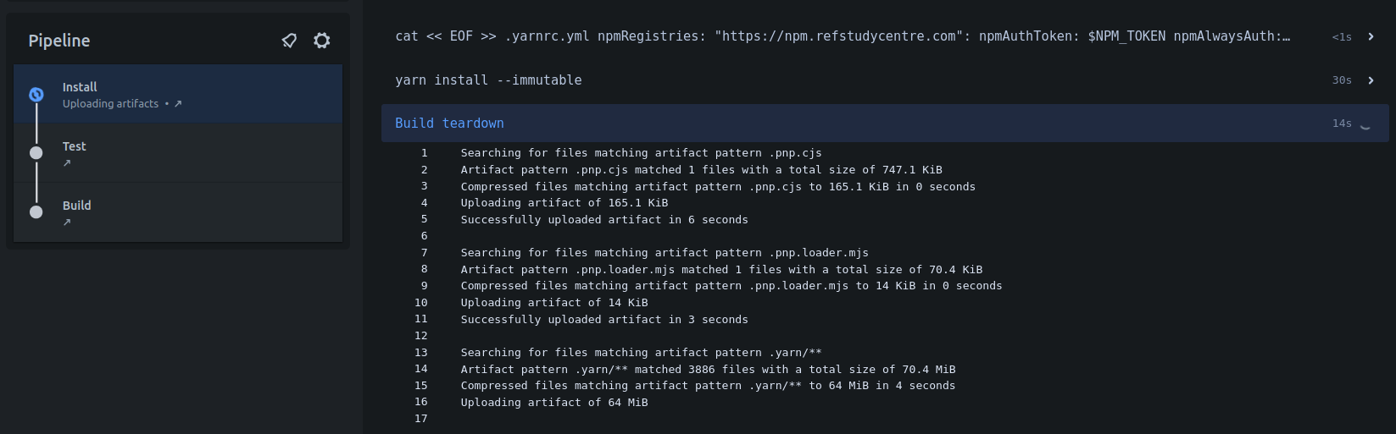Click the yarn install --immutable command text

(x=488, y=80)
